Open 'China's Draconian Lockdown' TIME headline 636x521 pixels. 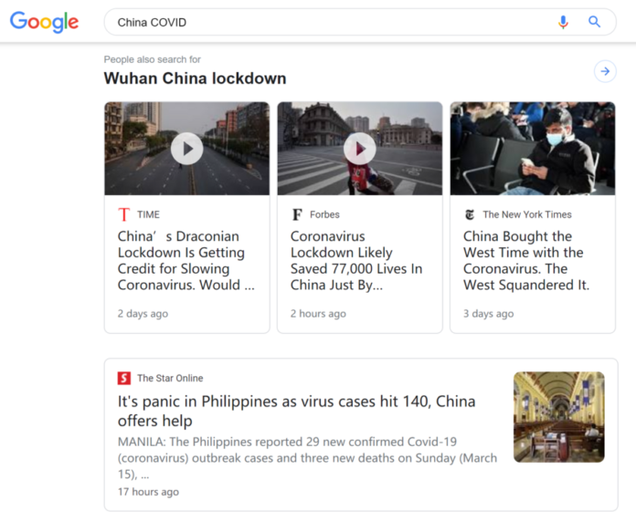(x=186, y=261)
